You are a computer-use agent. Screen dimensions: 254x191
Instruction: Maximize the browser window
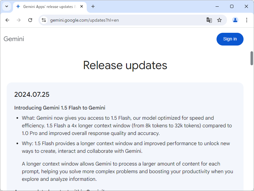click(232, 6)
